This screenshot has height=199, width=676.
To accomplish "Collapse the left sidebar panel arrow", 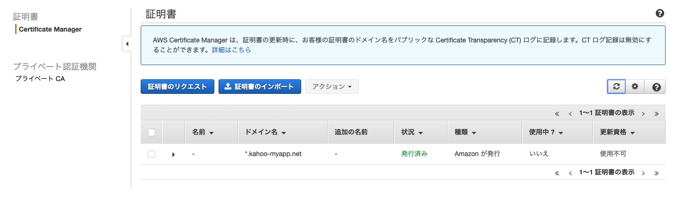I will (x=127, y=44).
